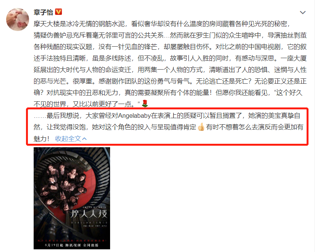Screen dimensions: 315x252
Task: Collapse post via arrow beside 收起全文
Action: (x=84, y=139)
